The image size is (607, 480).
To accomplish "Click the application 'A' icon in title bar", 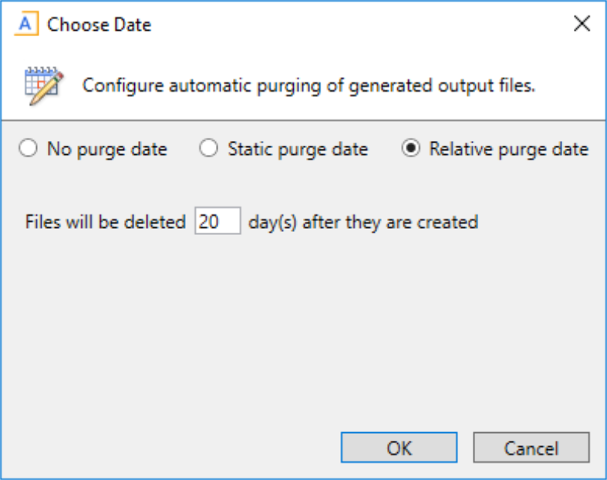I will tap(27, 24).
